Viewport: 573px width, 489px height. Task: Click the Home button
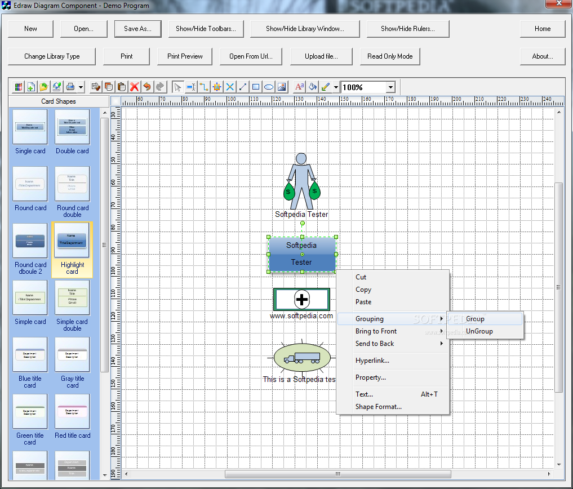click(x=543, y=29)
